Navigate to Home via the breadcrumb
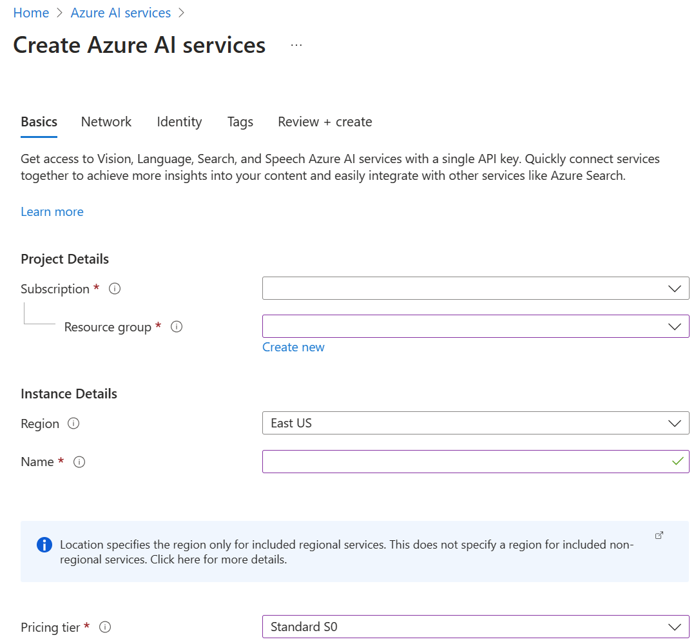This screenshot has height=644, width=696. (31, 12)
